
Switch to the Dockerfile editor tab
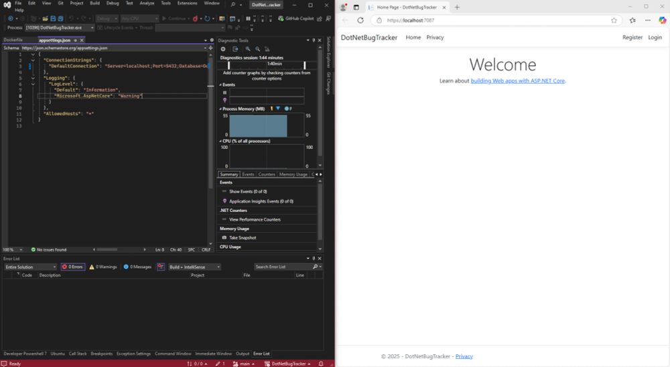click(x=13, y=40)
